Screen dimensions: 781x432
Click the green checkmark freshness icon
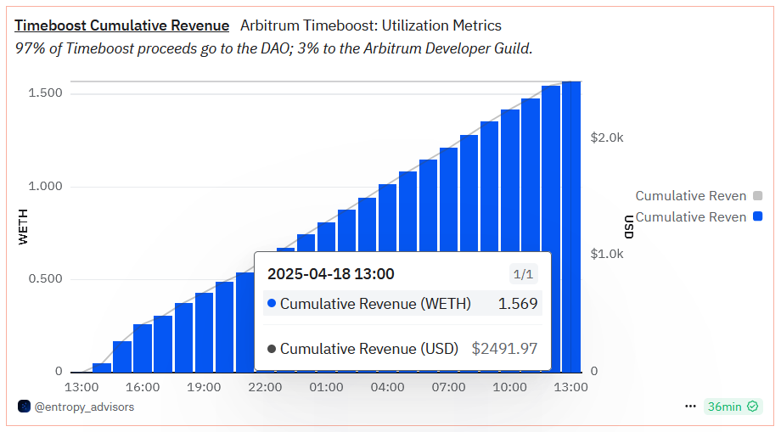click(x=753, y=407)
